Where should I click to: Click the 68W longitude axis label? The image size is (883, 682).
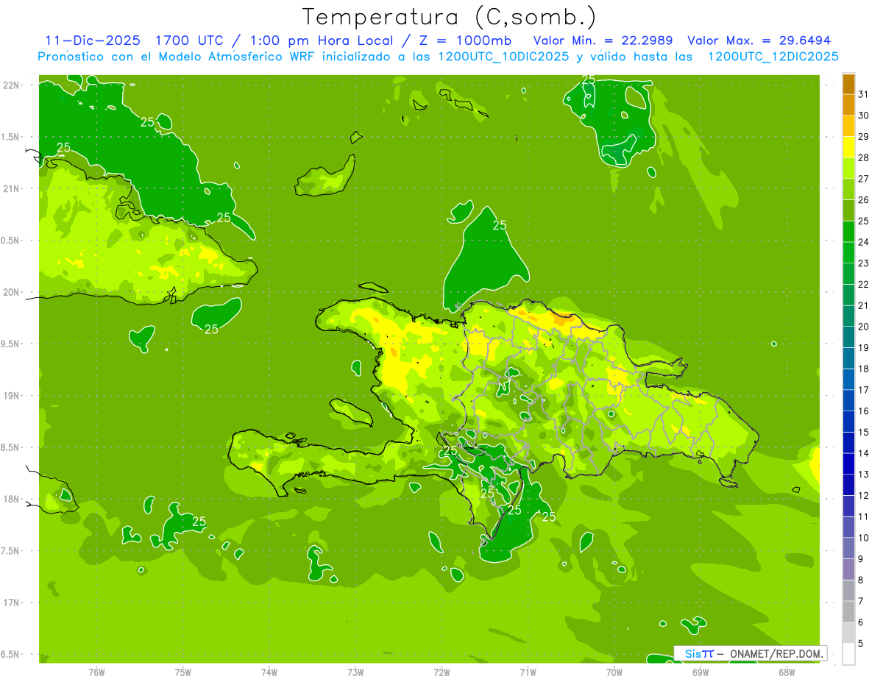coord(787,672)
